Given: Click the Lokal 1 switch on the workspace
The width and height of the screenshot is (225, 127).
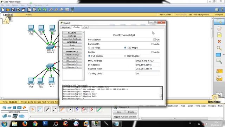Looking at the screenshot, I should (x=50, y=47).
